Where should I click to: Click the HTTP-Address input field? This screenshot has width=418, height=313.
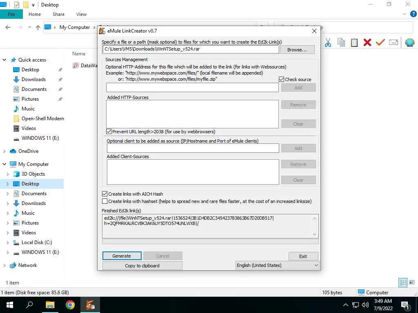(x=193, y=88)
